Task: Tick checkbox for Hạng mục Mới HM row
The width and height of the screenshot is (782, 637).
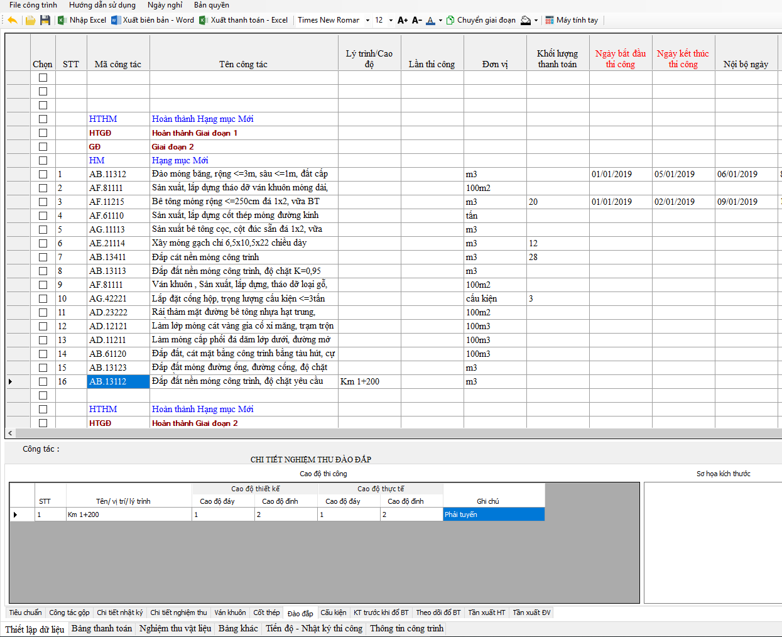Action: [43, 160]
